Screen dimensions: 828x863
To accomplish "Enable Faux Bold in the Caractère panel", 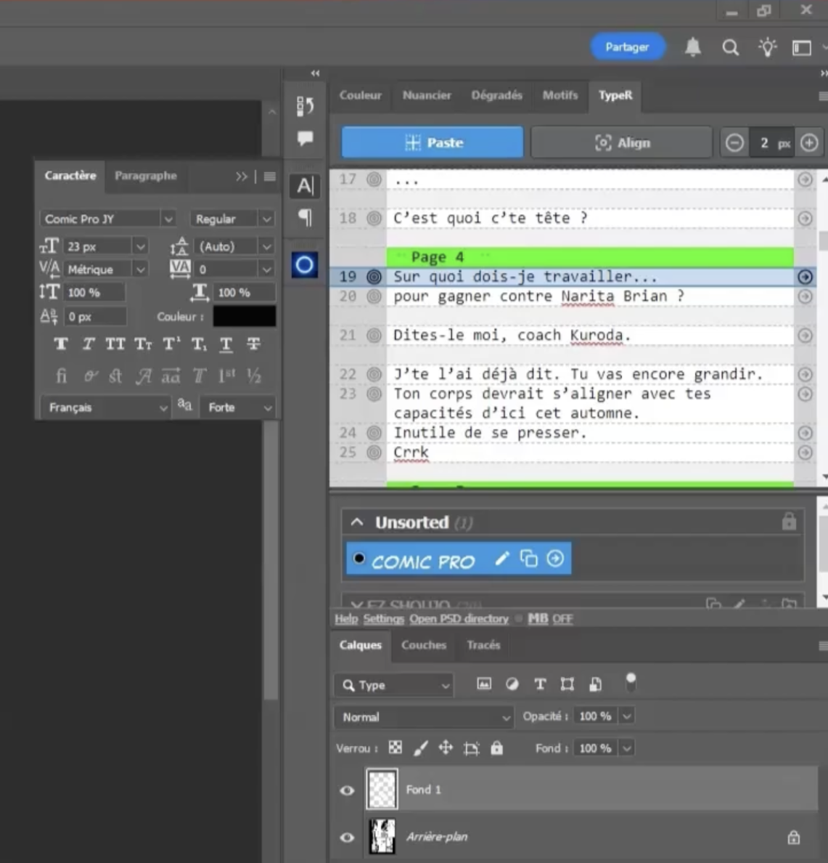I will point(61,344).
